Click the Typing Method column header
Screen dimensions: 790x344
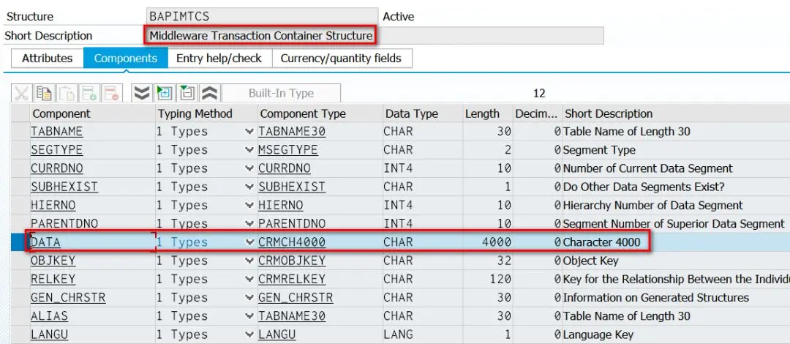(206, 114)
